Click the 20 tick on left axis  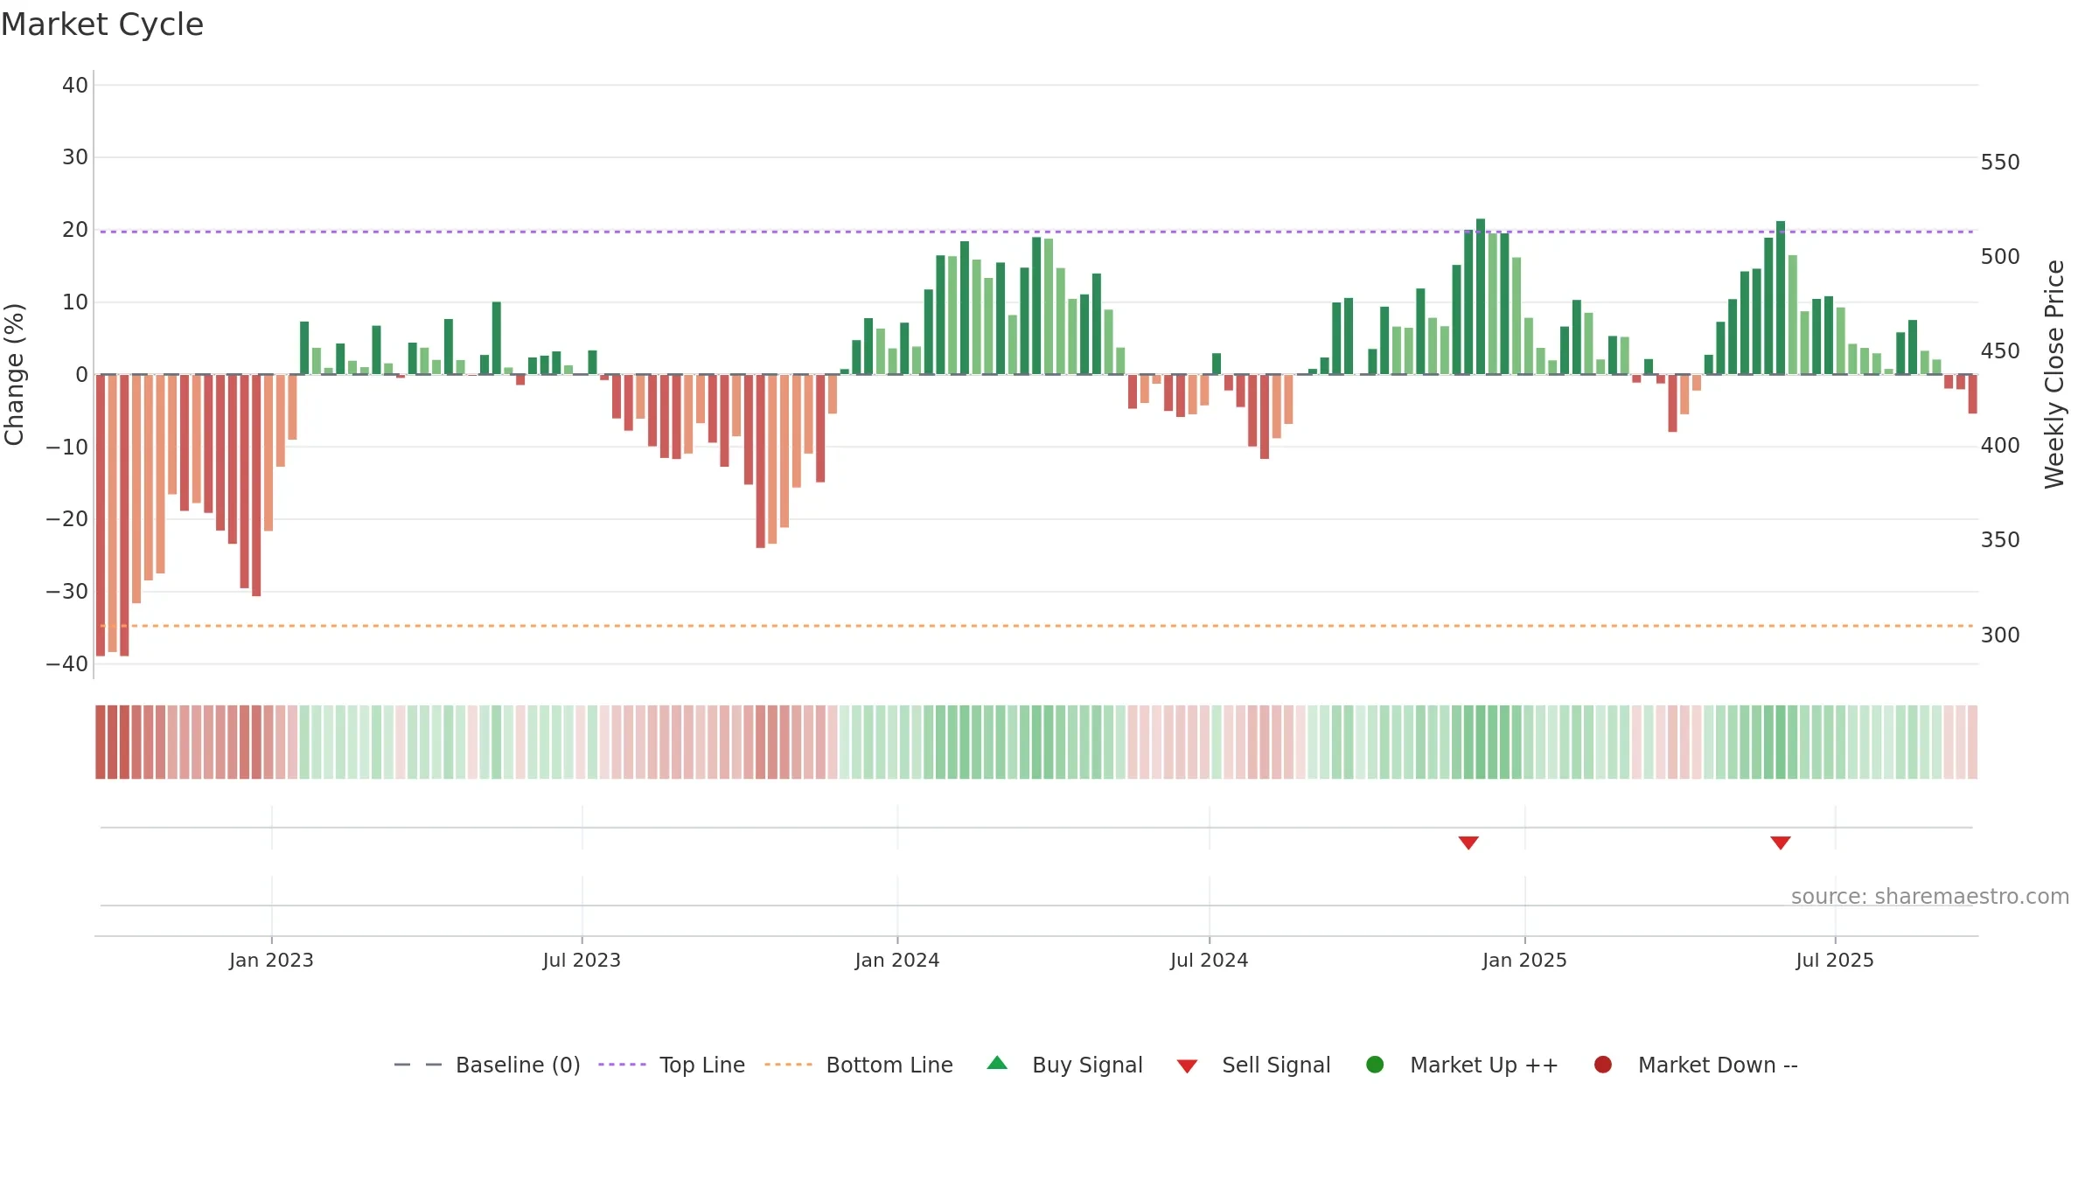tap(75, 230)
